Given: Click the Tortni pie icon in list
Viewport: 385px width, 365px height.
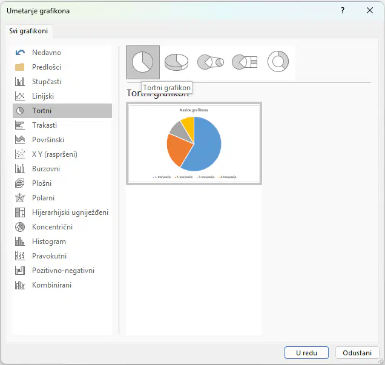Looking at the screenshot, I should pyautogui.click(x=20, y=111).
